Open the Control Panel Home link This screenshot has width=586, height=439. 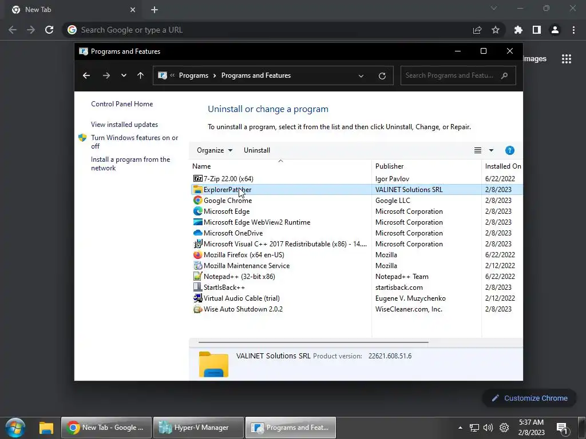[x=122, y=104]
